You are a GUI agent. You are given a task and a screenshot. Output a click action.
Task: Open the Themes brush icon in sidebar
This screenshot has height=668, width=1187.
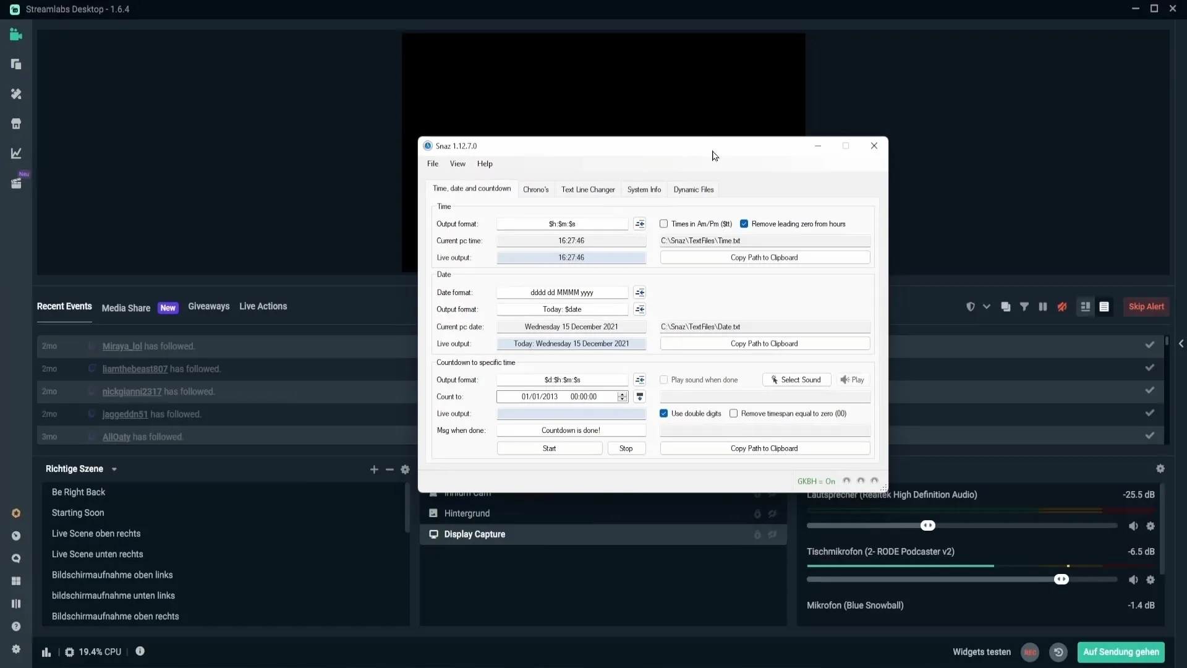click(16, 94)
